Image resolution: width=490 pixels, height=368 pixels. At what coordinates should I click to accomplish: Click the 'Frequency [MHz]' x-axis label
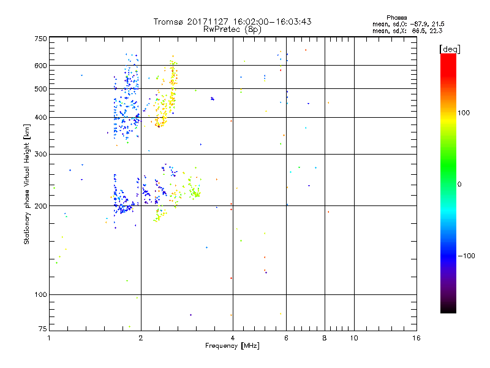[232, 346]
